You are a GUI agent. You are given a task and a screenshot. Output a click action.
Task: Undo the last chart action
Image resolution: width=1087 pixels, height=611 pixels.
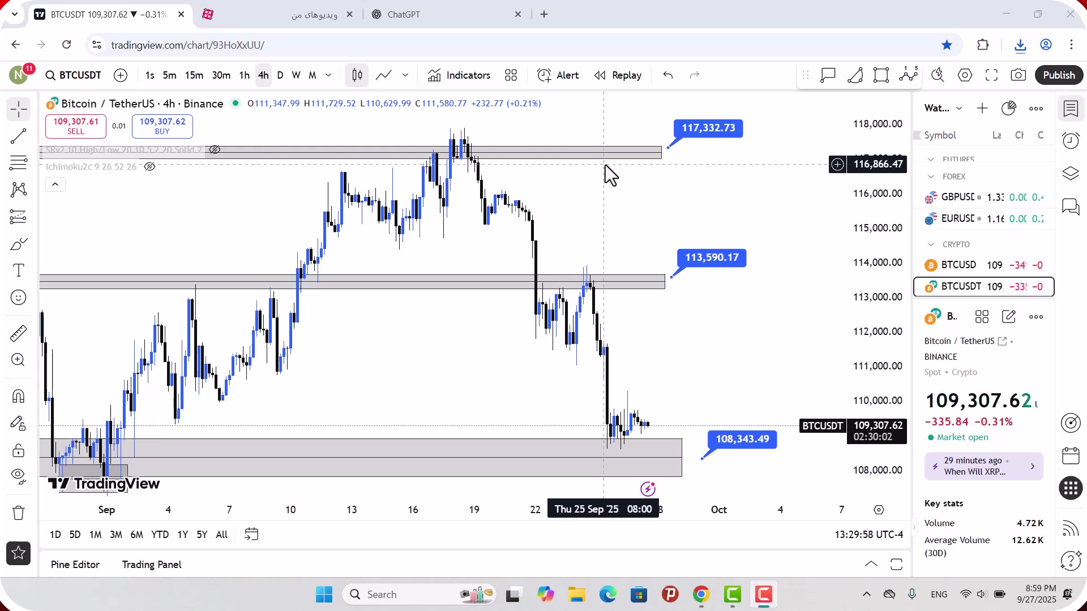(x=668, y=75)
